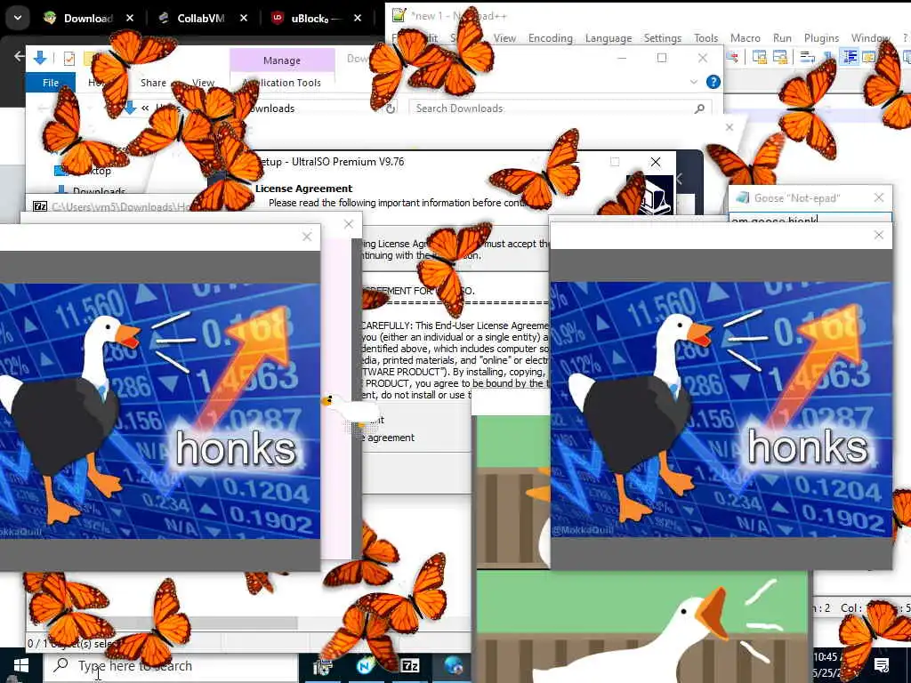Image resolution: width=911 pixels, height=683 pixels.
Task: Close the UltraISO Premium setup window
Action: pyautogui.click(x=656, y=162)
